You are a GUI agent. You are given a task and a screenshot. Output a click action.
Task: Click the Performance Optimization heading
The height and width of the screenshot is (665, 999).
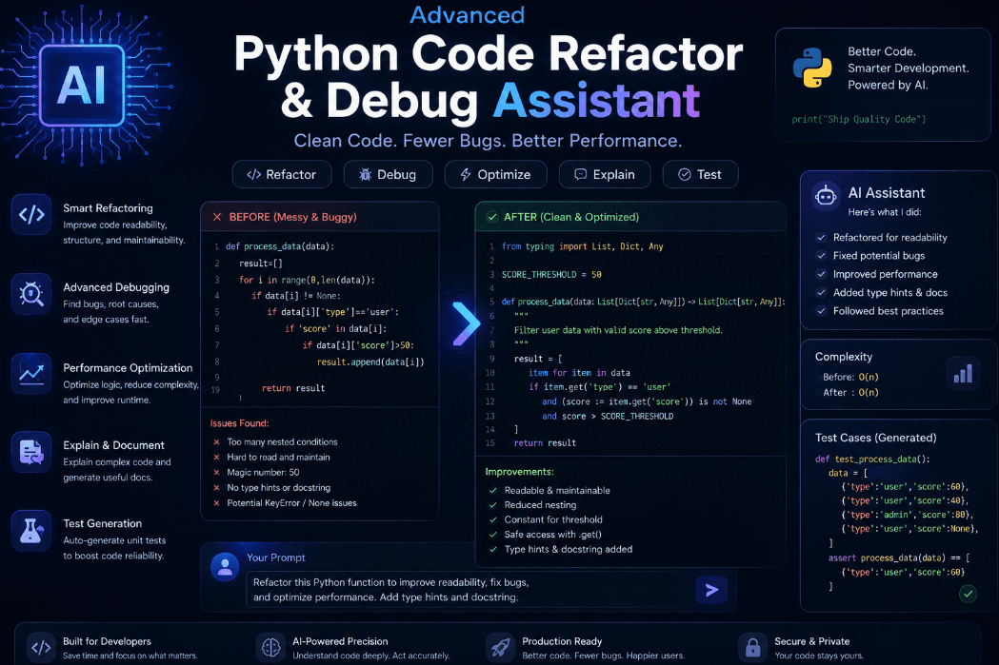pos(128,368)
